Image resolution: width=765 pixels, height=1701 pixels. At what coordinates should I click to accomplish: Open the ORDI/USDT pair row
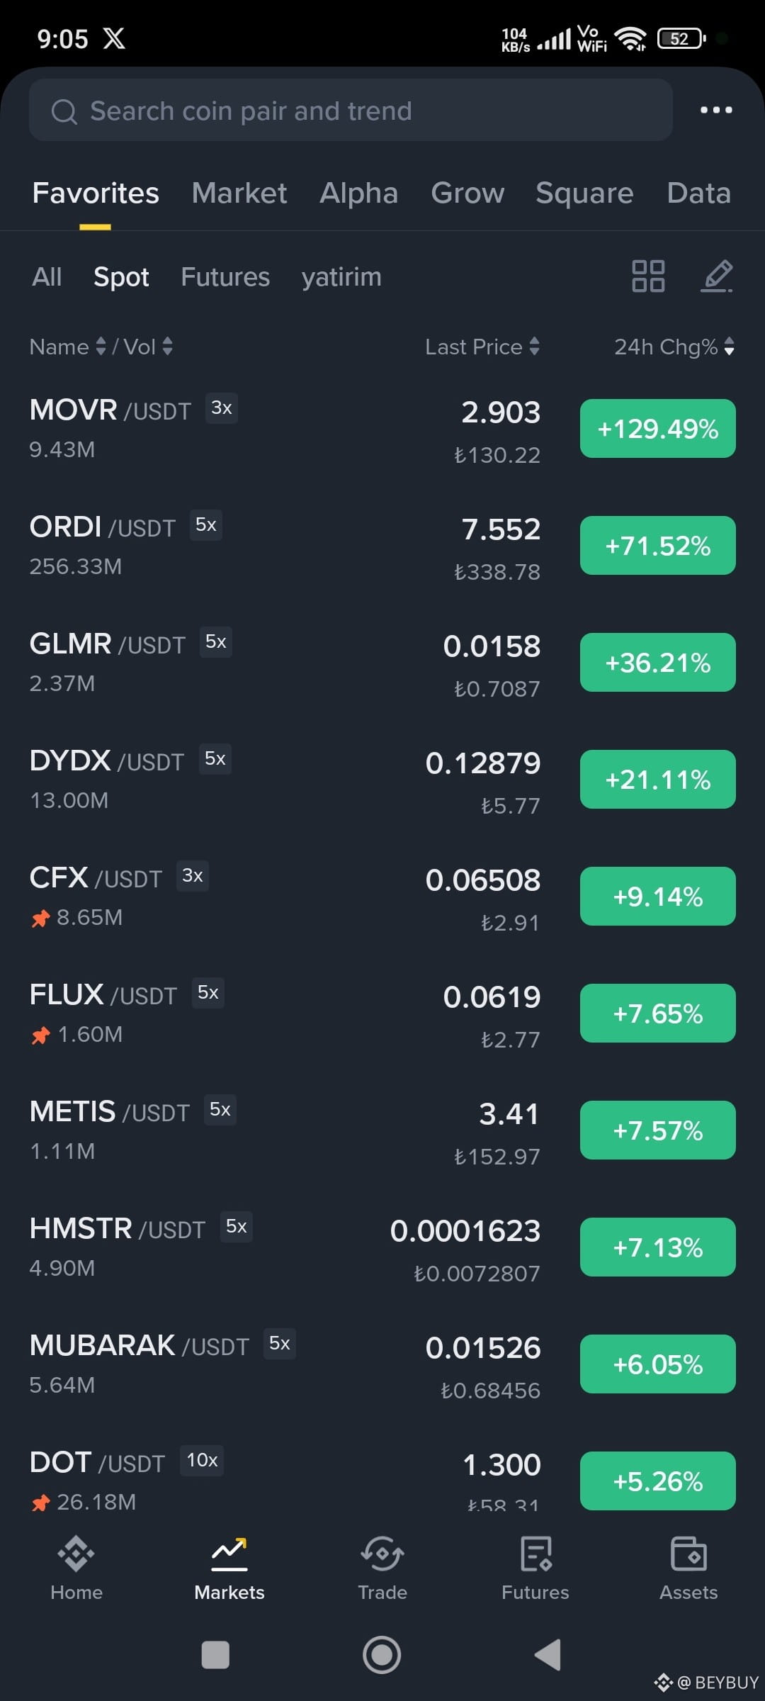pyautogui.click(x=382, y=546)
